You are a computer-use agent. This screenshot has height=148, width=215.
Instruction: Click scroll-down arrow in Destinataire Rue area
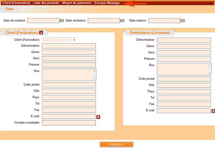[209, 73]
